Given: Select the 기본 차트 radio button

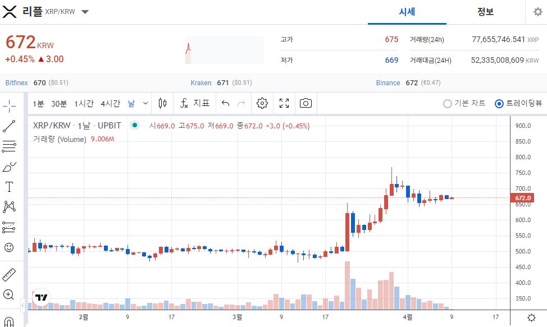Looking at the screenshot, I should click(448, 104).
